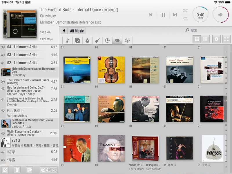The height and width of the screenshot is (174, 232).
Task: Open Kogan Brahms Violin Concerto album
Action: point(180,70)
